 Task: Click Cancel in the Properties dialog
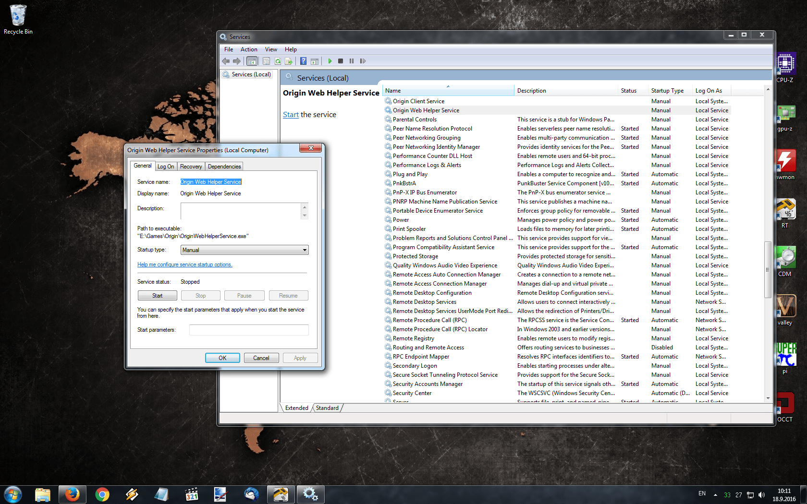point(261,358)
